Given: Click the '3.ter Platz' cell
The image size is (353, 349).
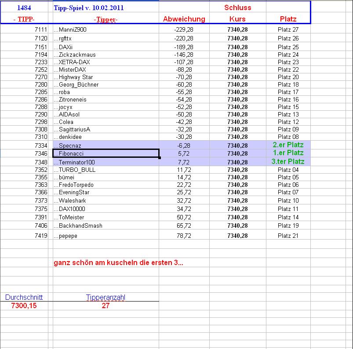Looking at the screenshot, I should (x=288, y=161).
